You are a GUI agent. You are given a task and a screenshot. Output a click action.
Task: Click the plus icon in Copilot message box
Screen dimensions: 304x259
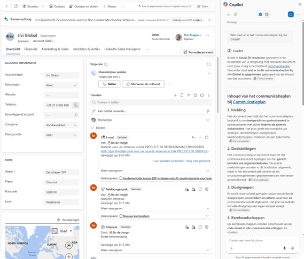click(x=231, y=248)
